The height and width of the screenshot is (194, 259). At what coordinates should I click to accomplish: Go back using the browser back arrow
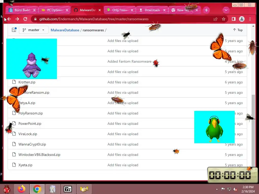pyautogui.click(x=9, y=19)
